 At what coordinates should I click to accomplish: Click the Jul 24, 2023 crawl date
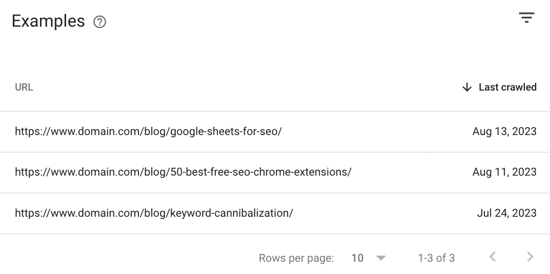507,213
